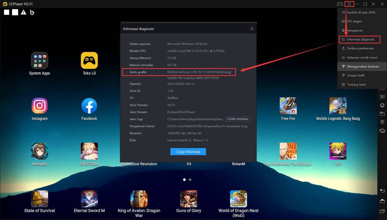Click the Copy Informasi button
Screen dimensions: 387x220
(x=188, y=151)
